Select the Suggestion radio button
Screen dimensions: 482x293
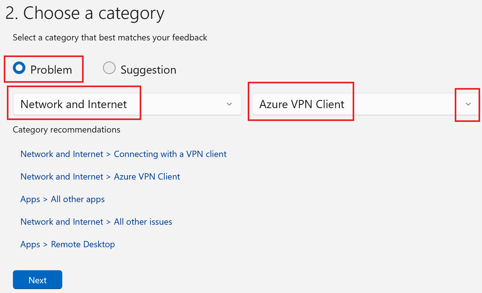109,68
